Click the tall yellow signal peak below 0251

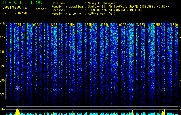[x=18, y=112]
